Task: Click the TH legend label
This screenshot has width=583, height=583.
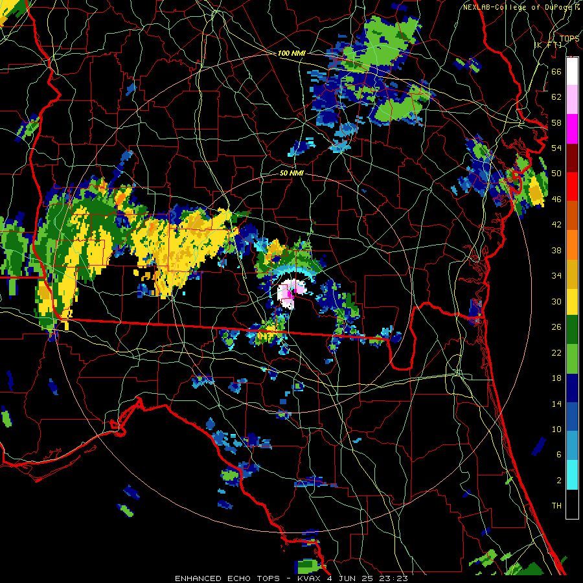Action: click(556, 506)
